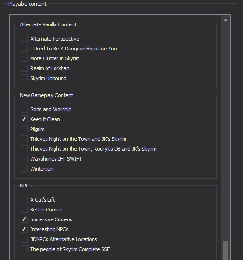Check The people of Skyrim Complete SSE
The image size is (243, 260).
pyautogui.click(x=24, y=249)
